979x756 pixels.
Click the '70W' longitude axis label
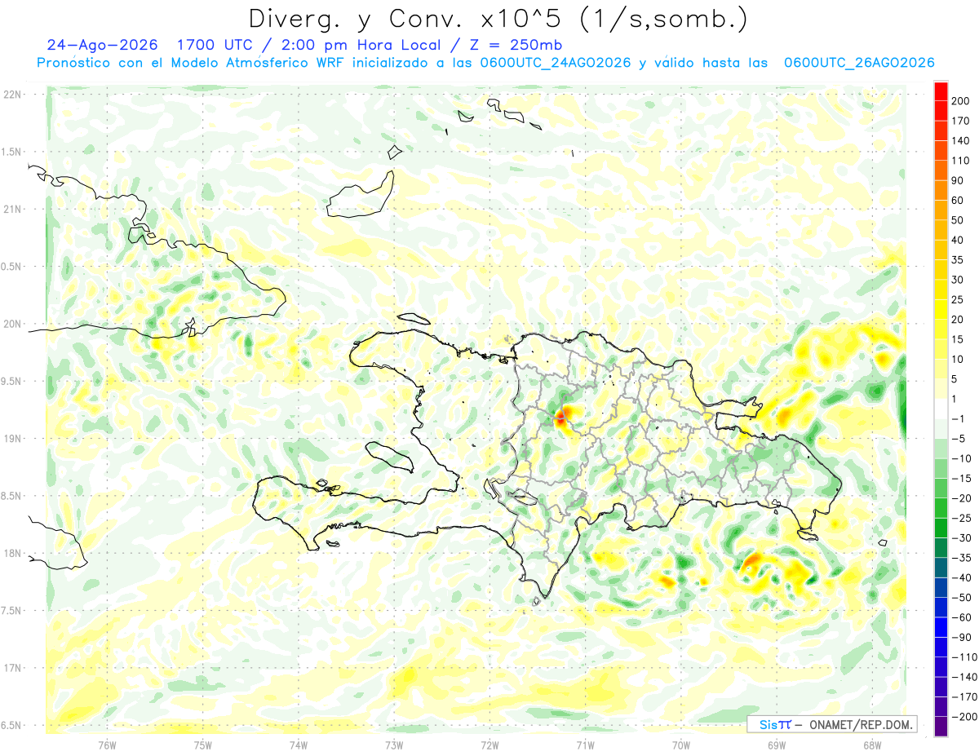click(x=680, y=745)
